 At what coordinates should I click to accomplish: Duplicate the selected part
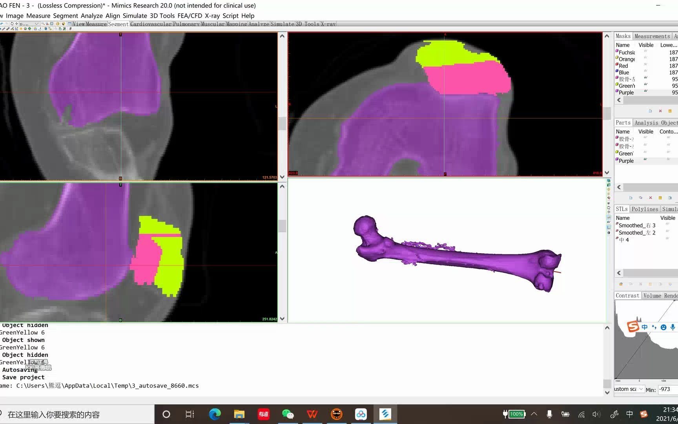[x=640, y=198]
